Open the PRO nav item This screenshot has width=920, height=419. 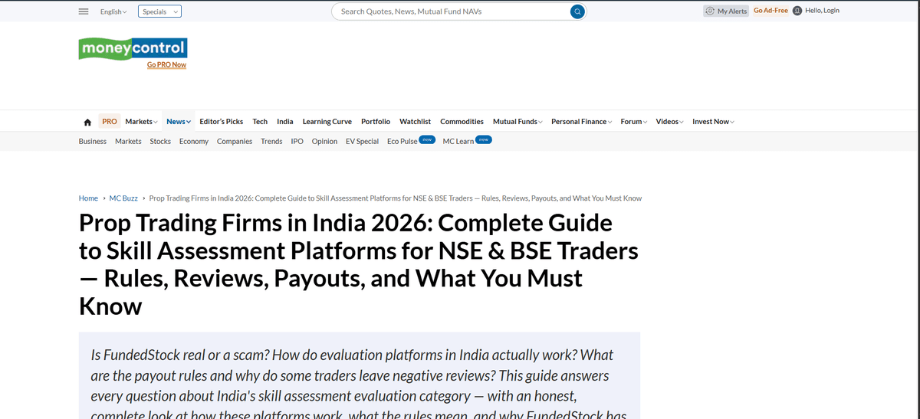(x=110, y=122)
